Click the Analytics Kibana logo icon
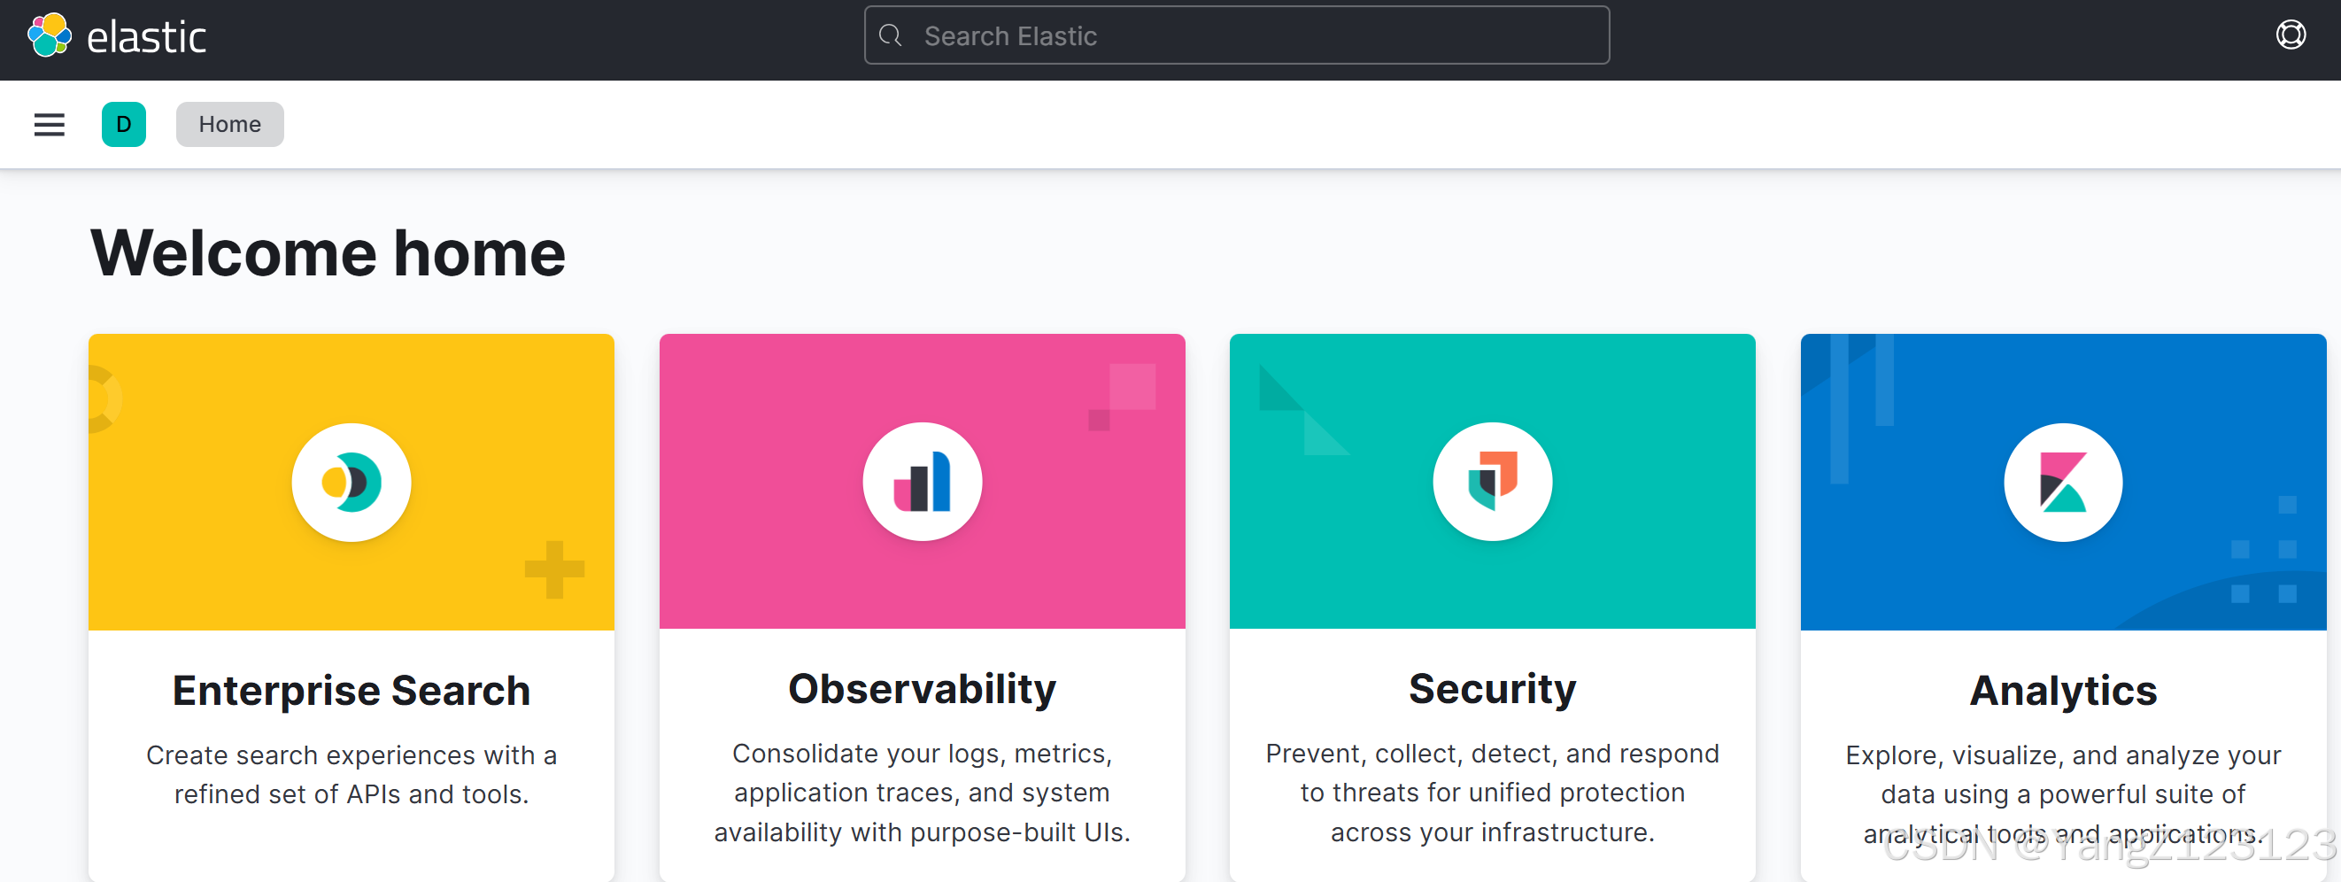2341x882 pixels. tap(2064, 482)
